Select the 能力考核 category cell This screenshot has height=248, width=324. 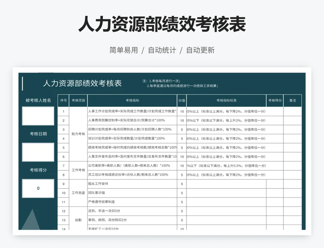click(x=78, y=134)
